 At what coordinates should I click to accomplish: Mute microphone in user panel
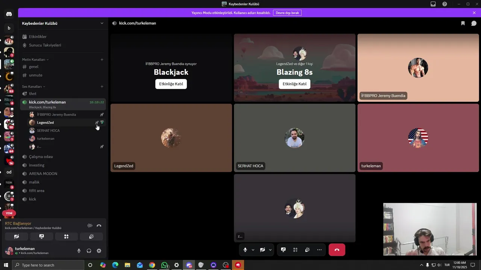coord(79,251)
